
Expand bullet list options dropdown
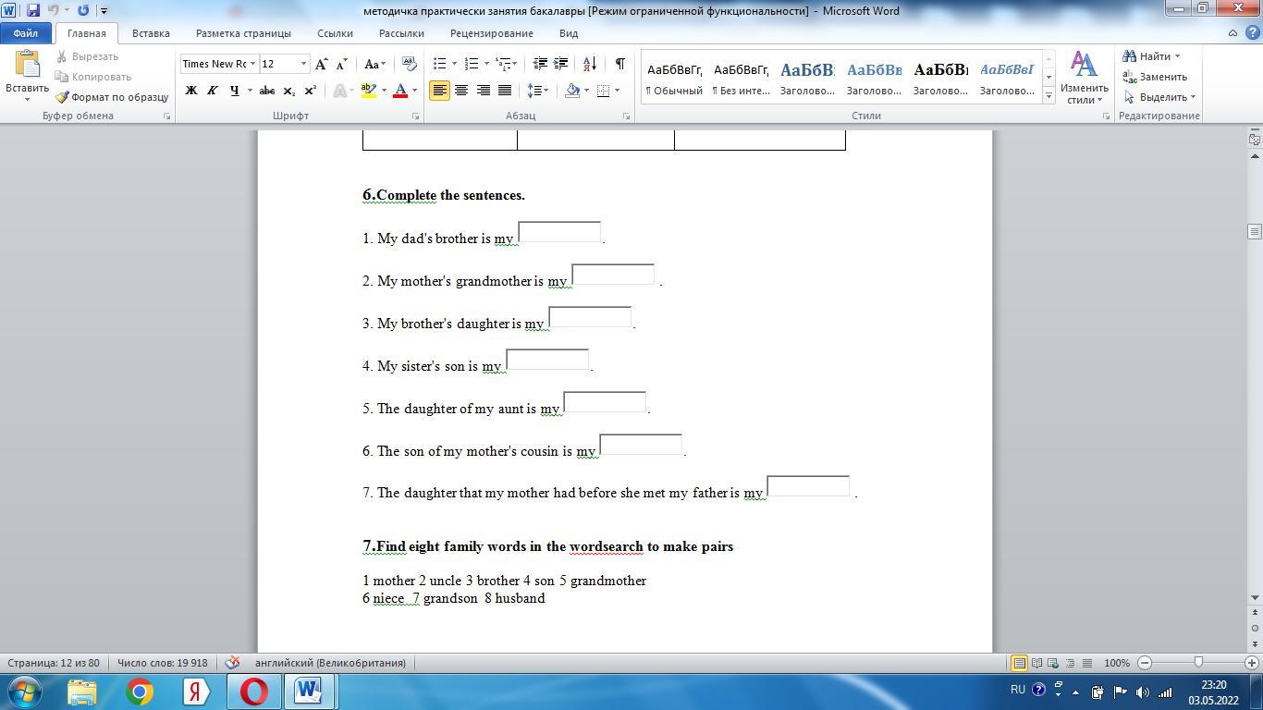(x=455, y=64)
